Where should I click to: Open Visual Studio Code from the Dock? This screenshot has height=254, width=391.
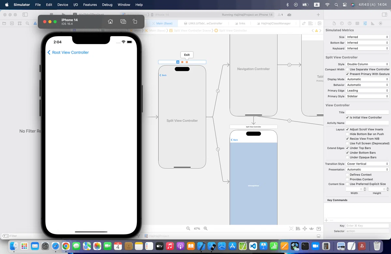tap(253, 246)
